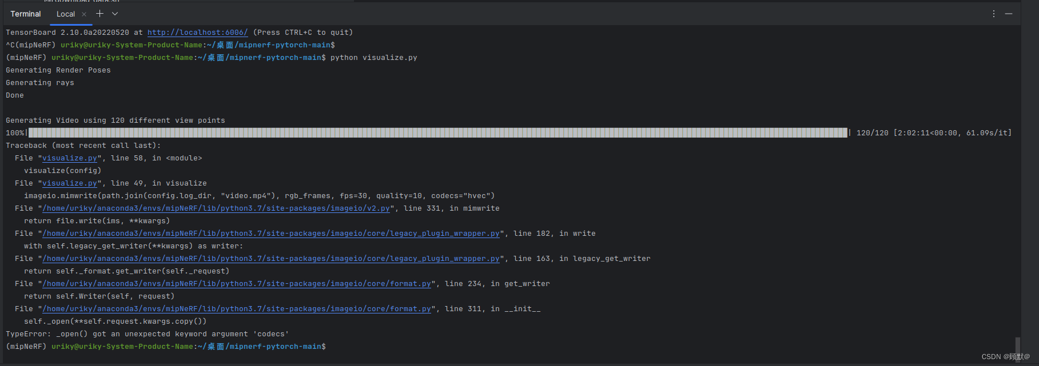Image resolution: width=1039 pixels, height=366 pixels.
Task: Open visualize.py at line 49
Action: point(70,183)
